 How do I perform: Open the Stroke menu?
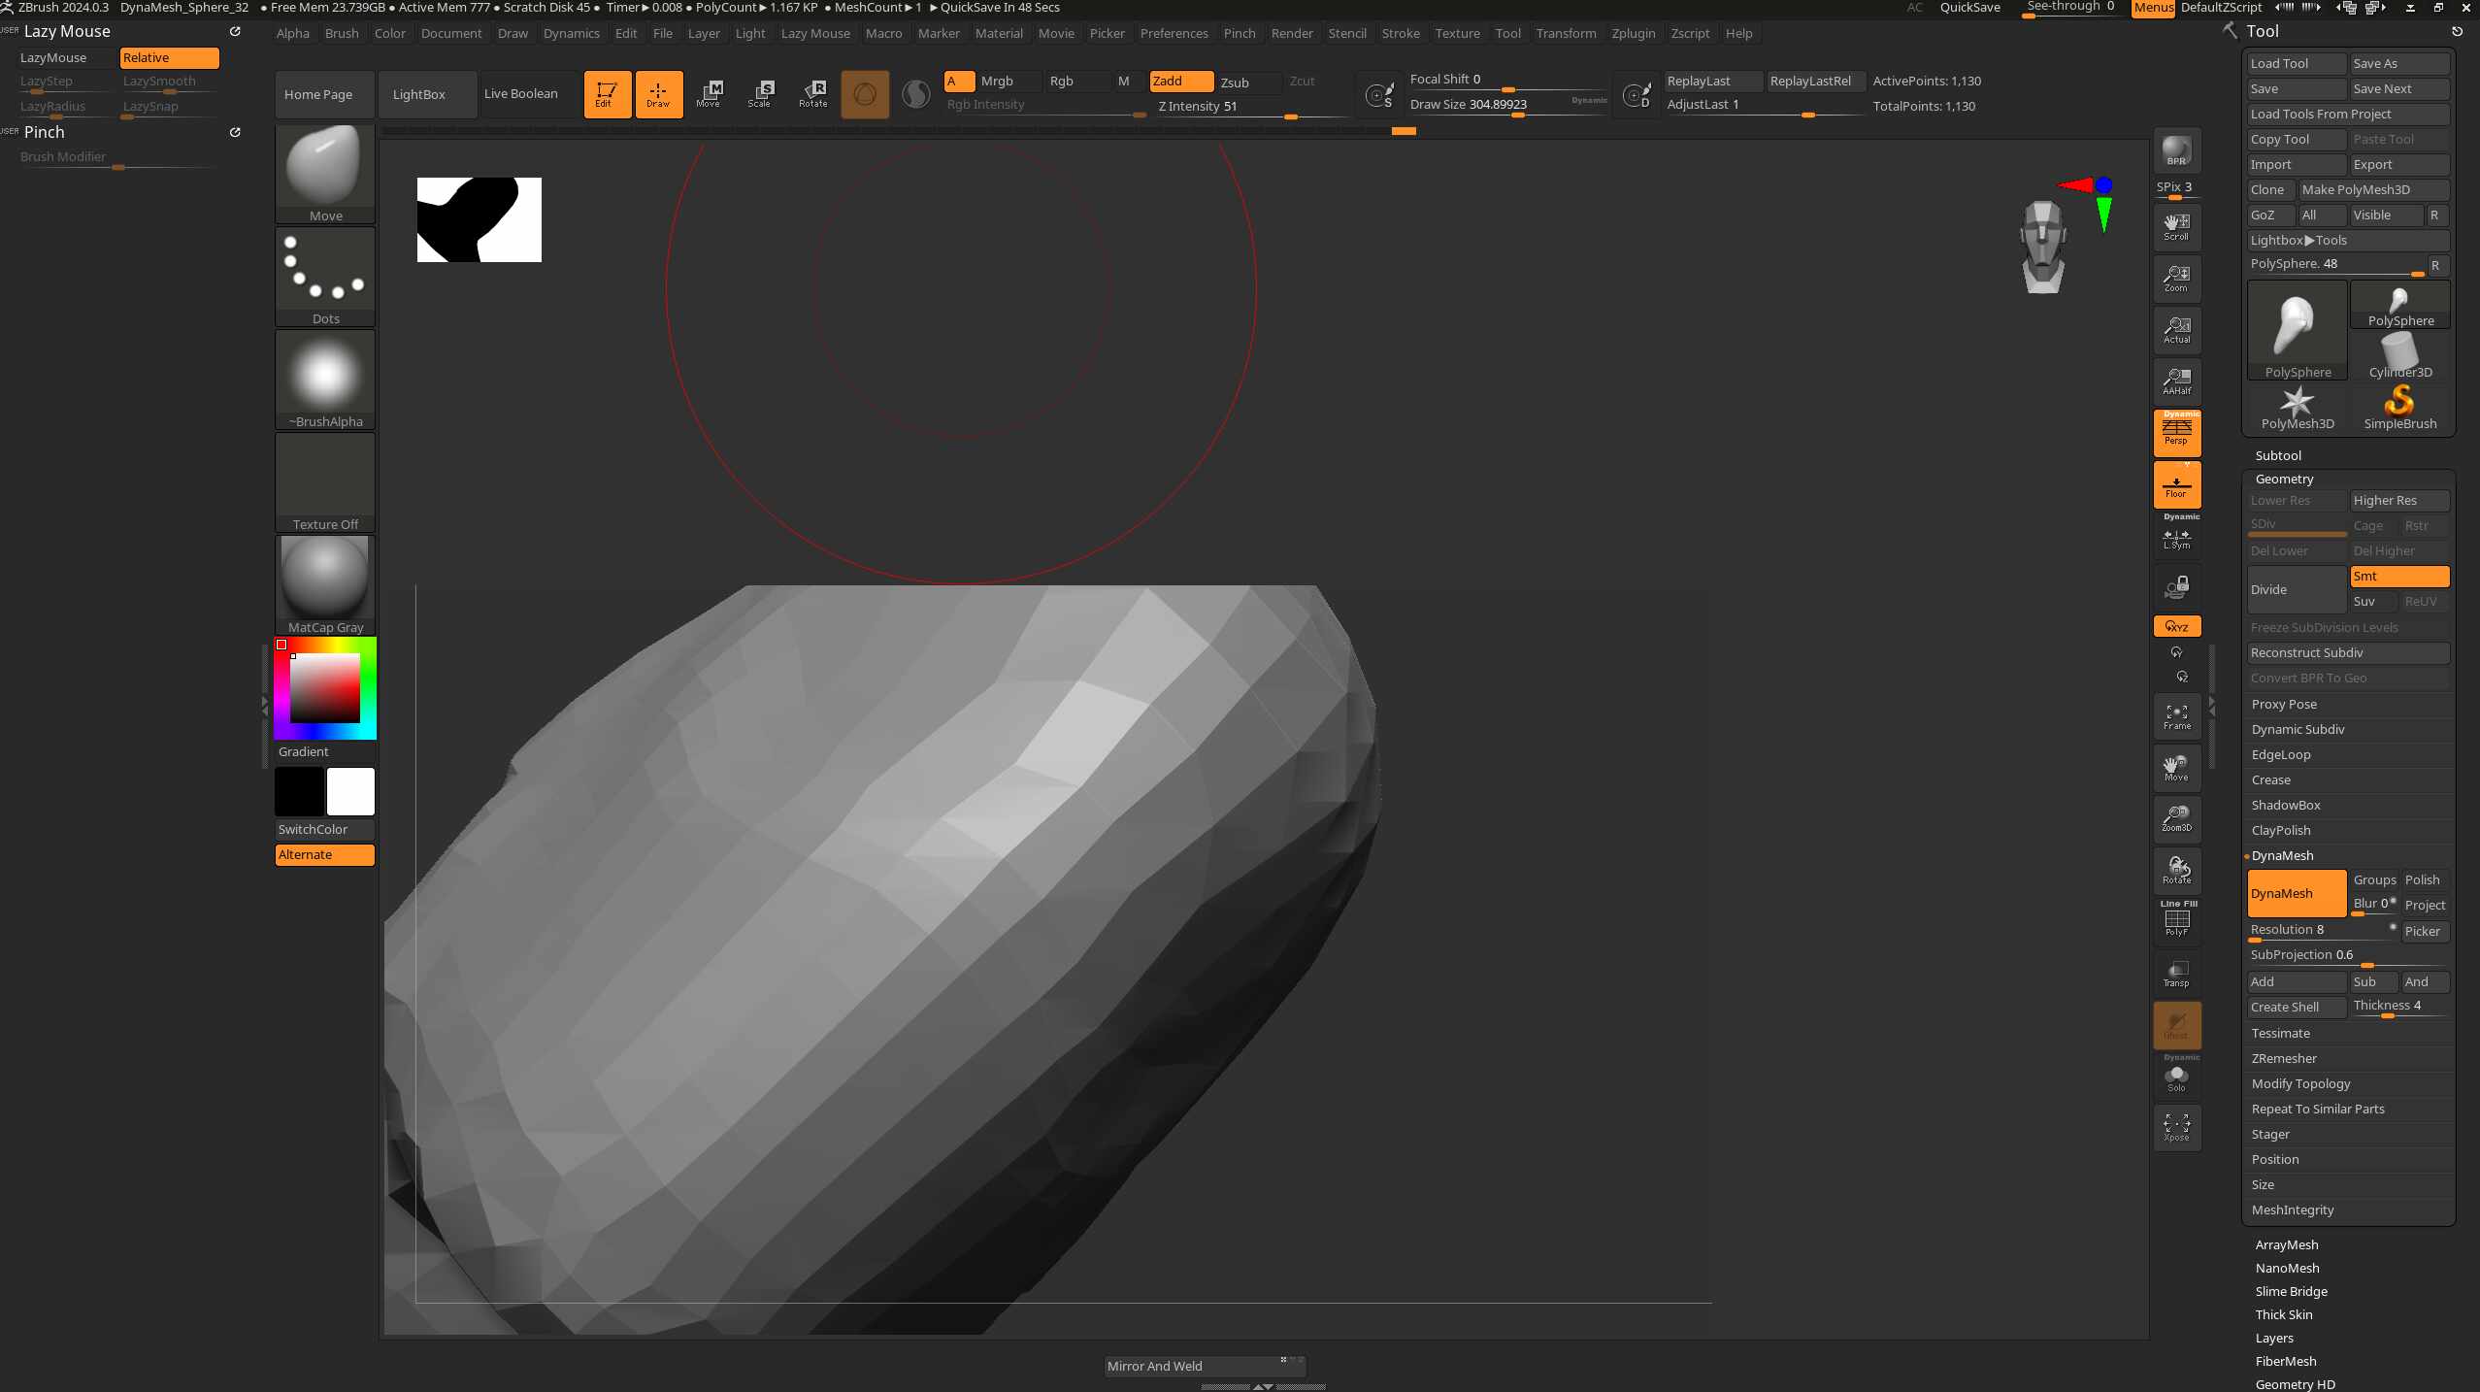point(1400,33)
